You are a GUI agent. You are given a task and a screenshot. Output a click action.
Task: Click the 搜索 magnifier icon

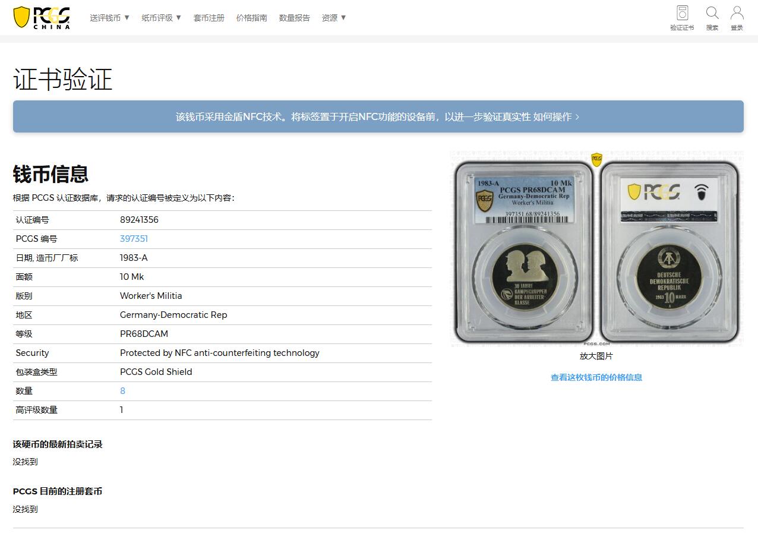[712, 14]
